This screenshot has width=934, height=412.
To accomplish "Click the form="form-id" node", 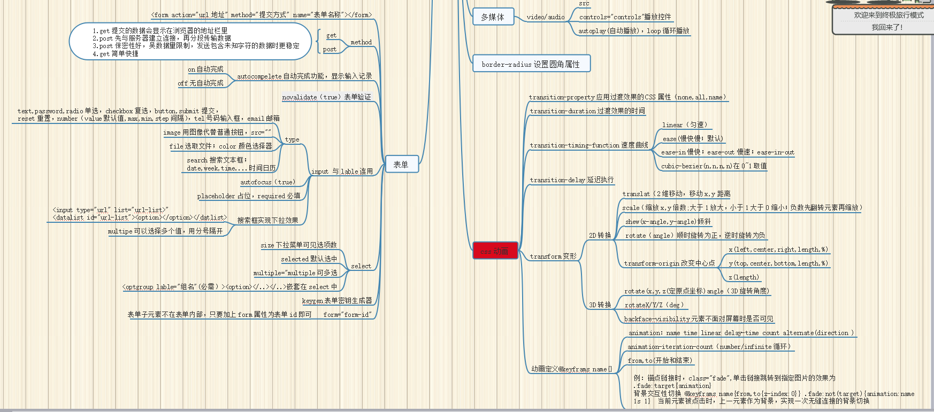I will pos(347,315).
